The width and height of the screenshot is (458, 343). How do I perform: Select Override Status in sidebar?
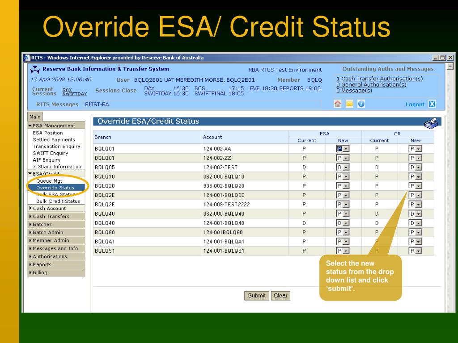coord(56,188)
